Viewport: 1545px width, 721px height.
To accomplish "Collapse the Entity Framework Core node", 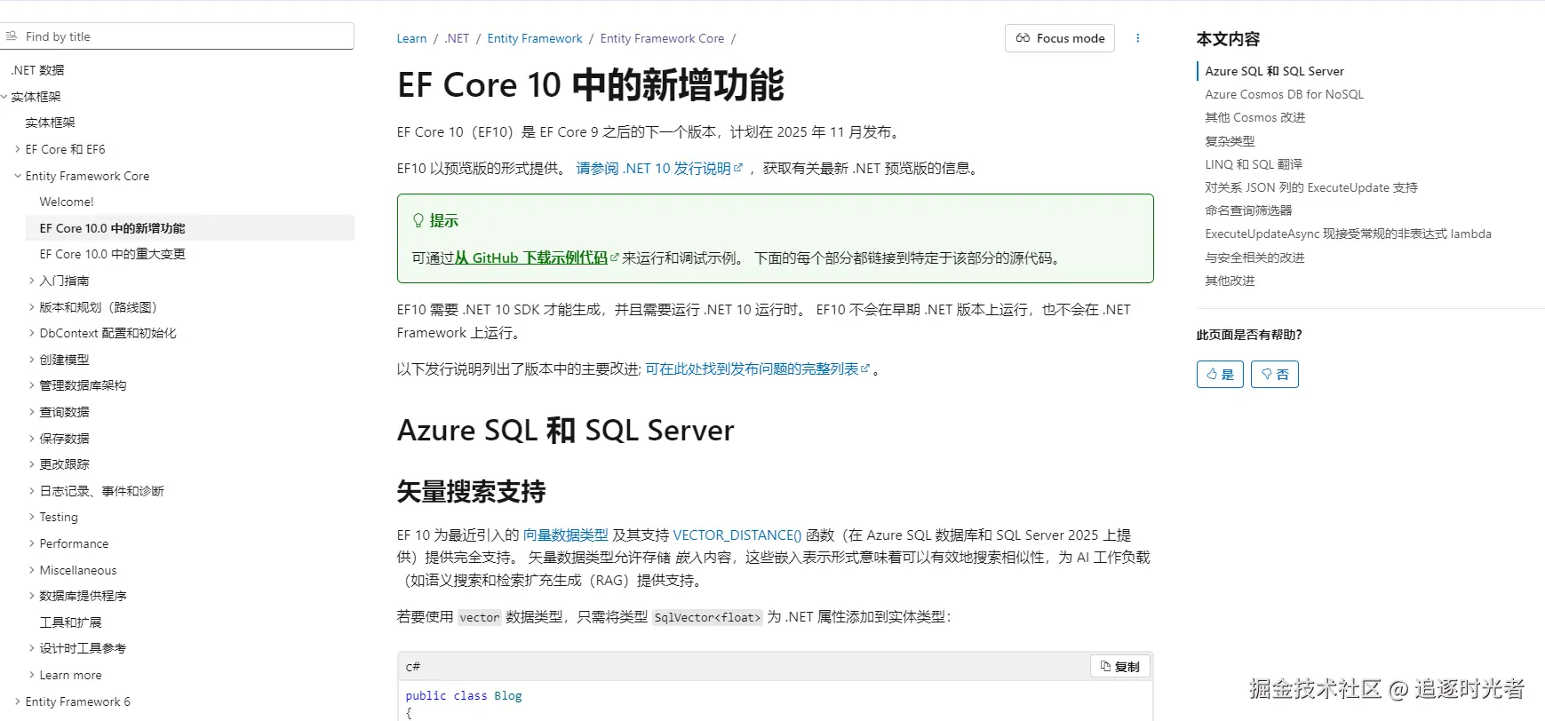I will pyautogui.click(x=18, y=176).
